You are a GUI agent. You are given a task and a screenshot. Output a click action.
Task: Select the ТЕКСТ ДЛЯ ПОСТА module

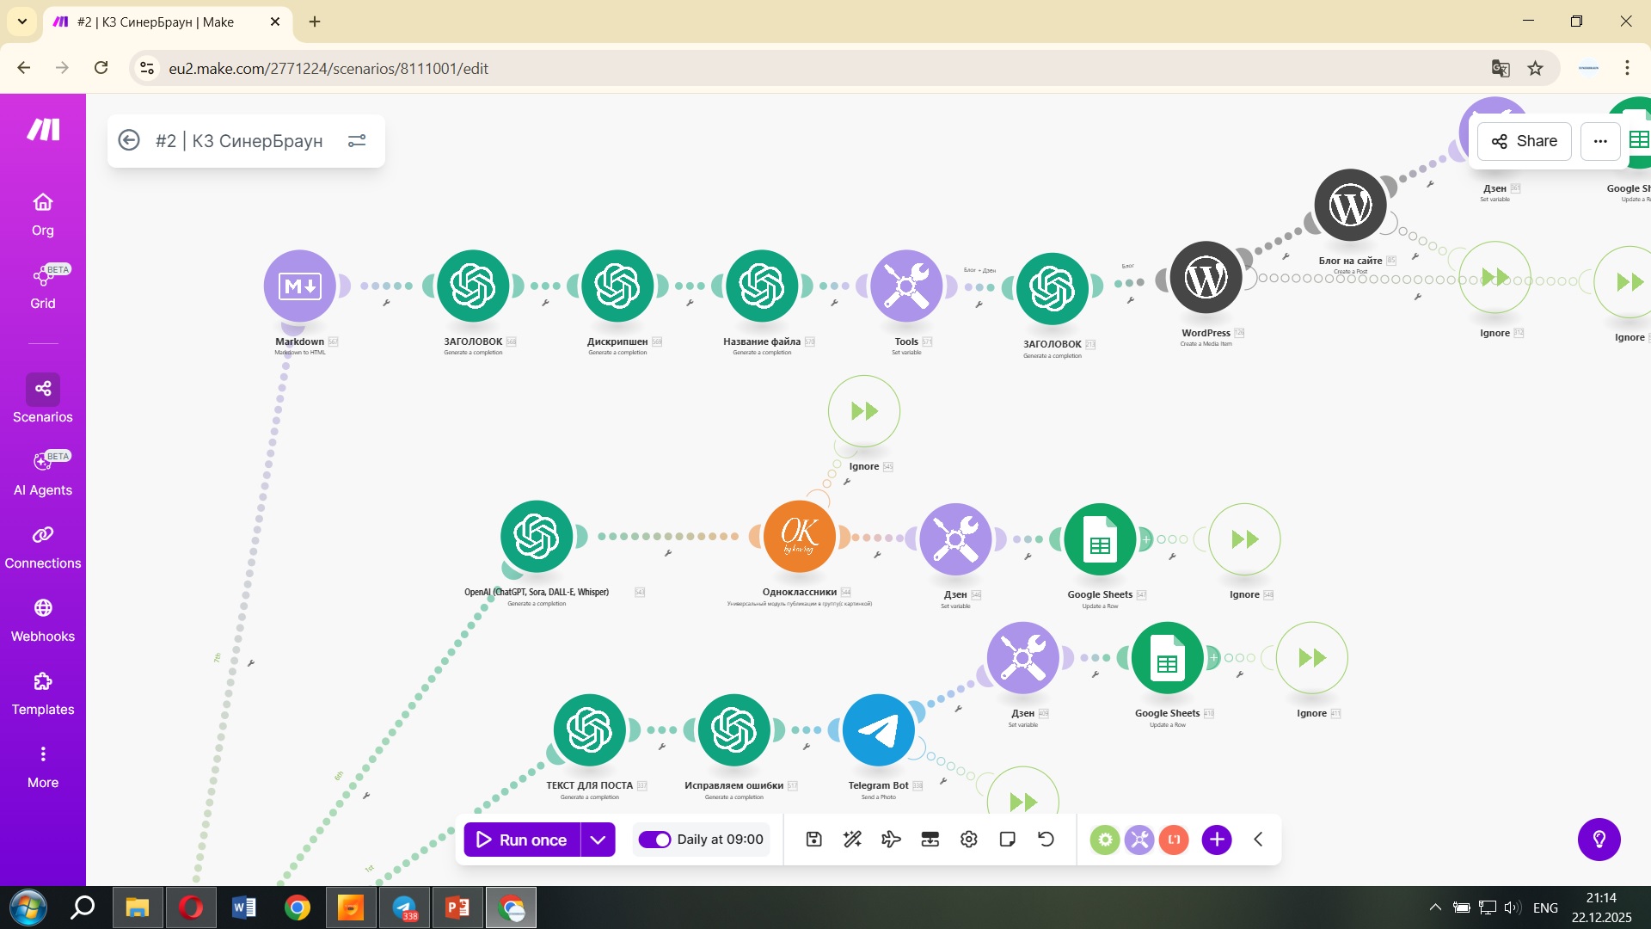pyautogui.click(x=590, y=730)
